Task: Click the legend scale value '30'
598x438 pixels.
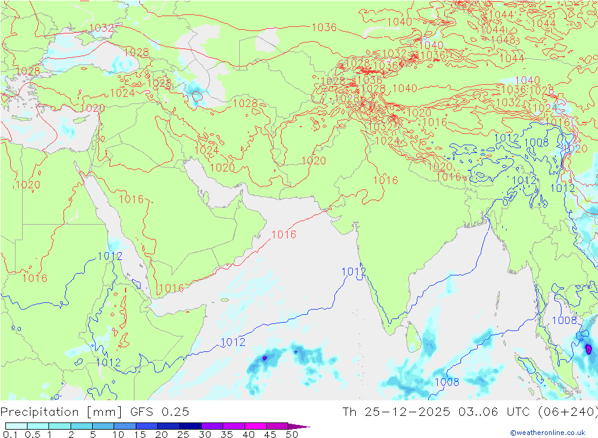Action: pyautogui.click(x=205, y=434)
